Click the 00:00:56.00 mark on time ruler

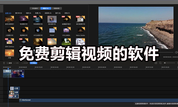(118, 67)
